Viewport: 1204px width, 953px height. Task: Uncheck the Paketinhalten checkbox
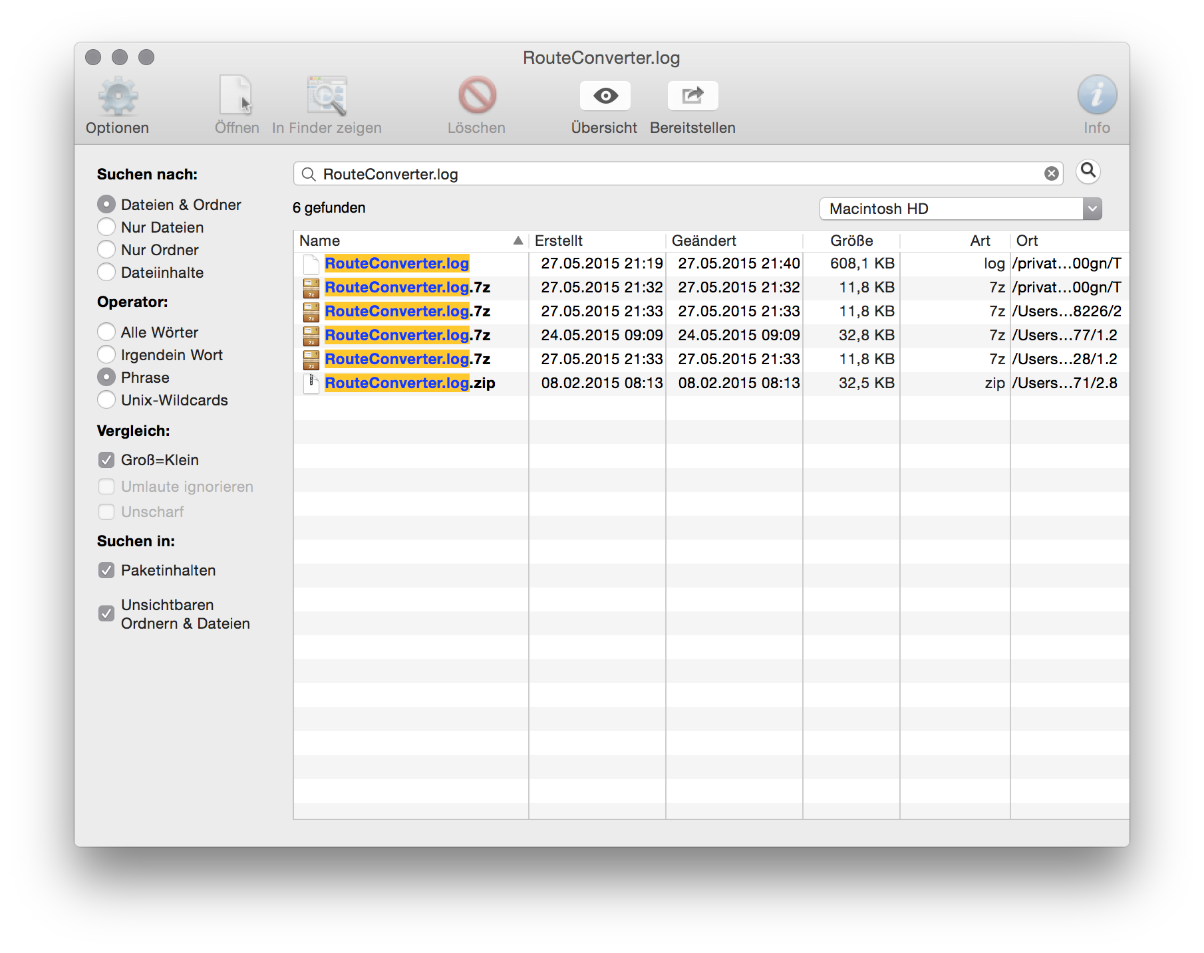coord(106,570)
